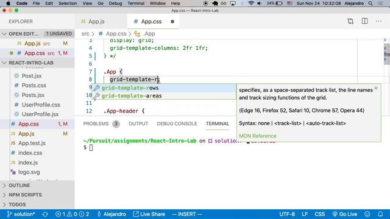Image resolution: width=390 pixels, height=219 pixels.
Task: Start Live Share from the status bar
Action: [149, 214]
